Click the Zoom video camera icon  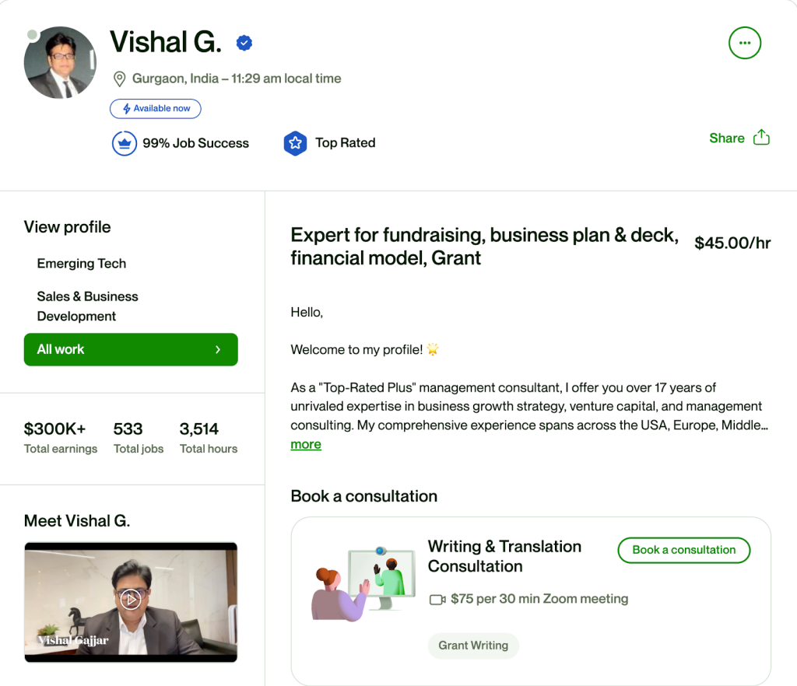(x=437, y=600)
